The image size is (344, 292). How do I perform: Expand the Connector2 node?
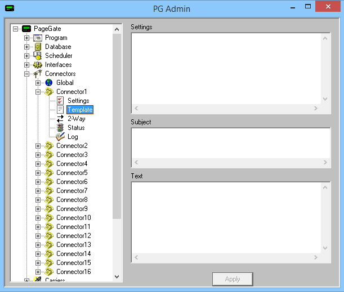pos(38,146)
